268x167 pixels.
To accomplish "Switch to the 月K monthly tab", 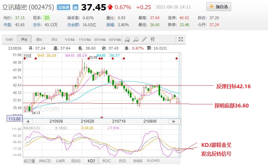I will point(54,40).
